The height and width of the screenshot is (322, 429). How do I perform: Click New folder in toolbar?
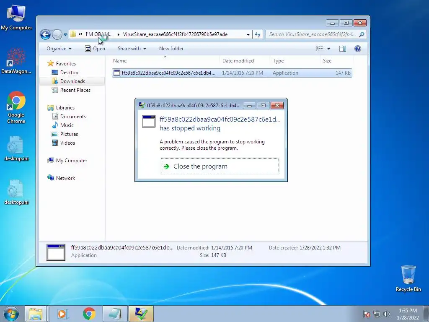point(171,49)
